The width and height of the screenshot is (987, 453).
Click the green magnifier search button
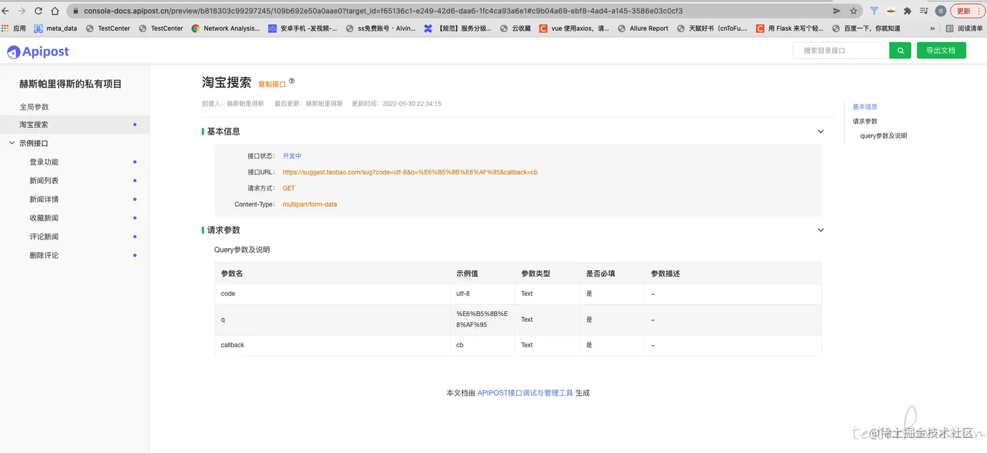[900, 50]
